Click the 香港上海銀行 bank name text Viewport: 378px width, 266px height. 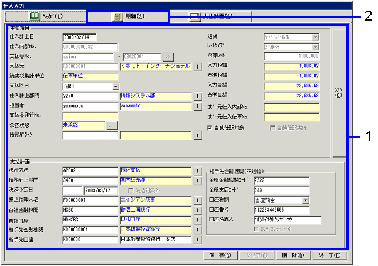coord(135,209)
